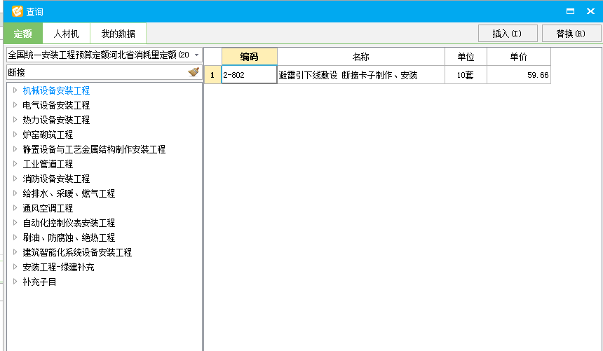
Task: Expand the 工业管道工程 node arrow
Action: coord(15,164)
